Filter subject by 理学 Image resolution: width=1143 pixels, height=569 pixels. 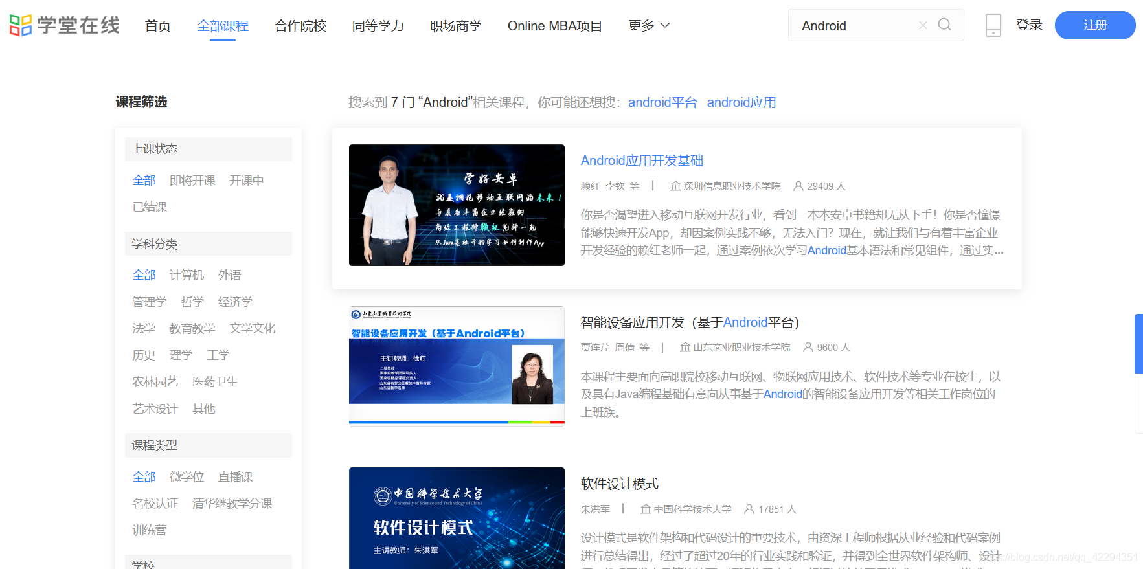(181, 355)
